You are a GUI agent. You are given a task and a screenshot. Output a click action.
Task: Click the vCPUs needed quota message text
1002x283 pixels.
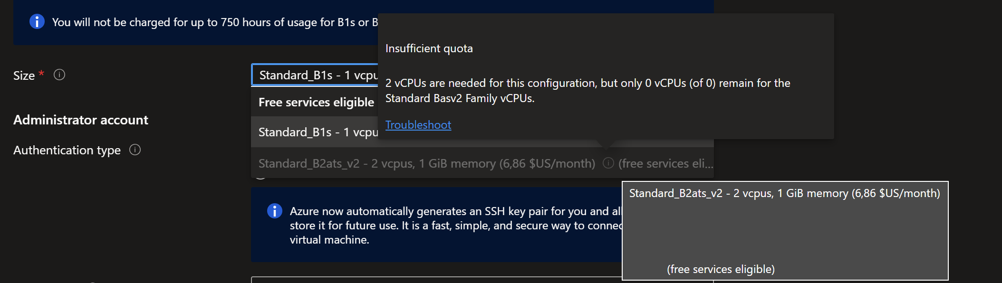click(x=588, y=91)
